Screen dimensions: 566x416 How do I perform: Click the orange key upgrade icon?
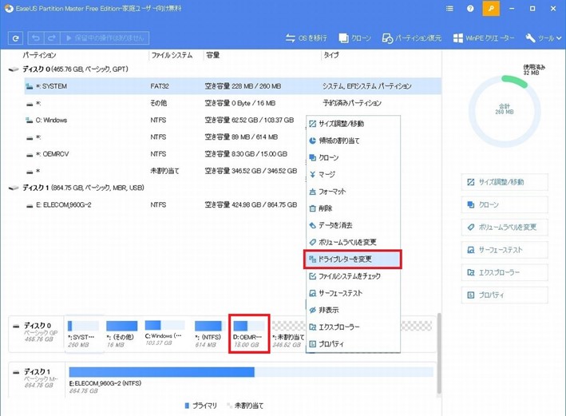pyautogui.click(x=491, y=8)
